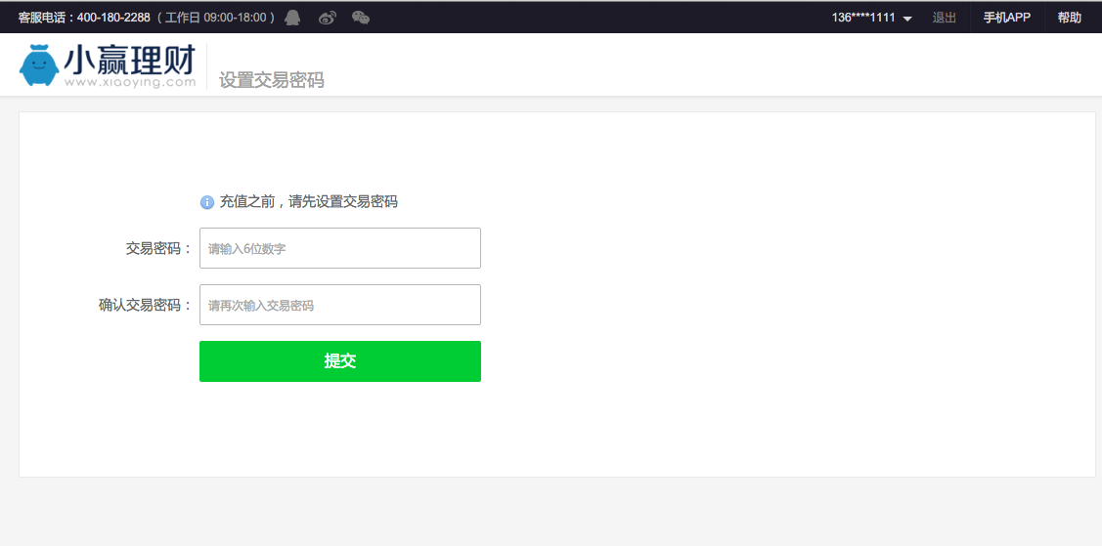The width and height of the screenshot is (1102, 546).
Task: Click the 设置交易密码 page title
Action: pyautogui.click(x=271, y=80)
